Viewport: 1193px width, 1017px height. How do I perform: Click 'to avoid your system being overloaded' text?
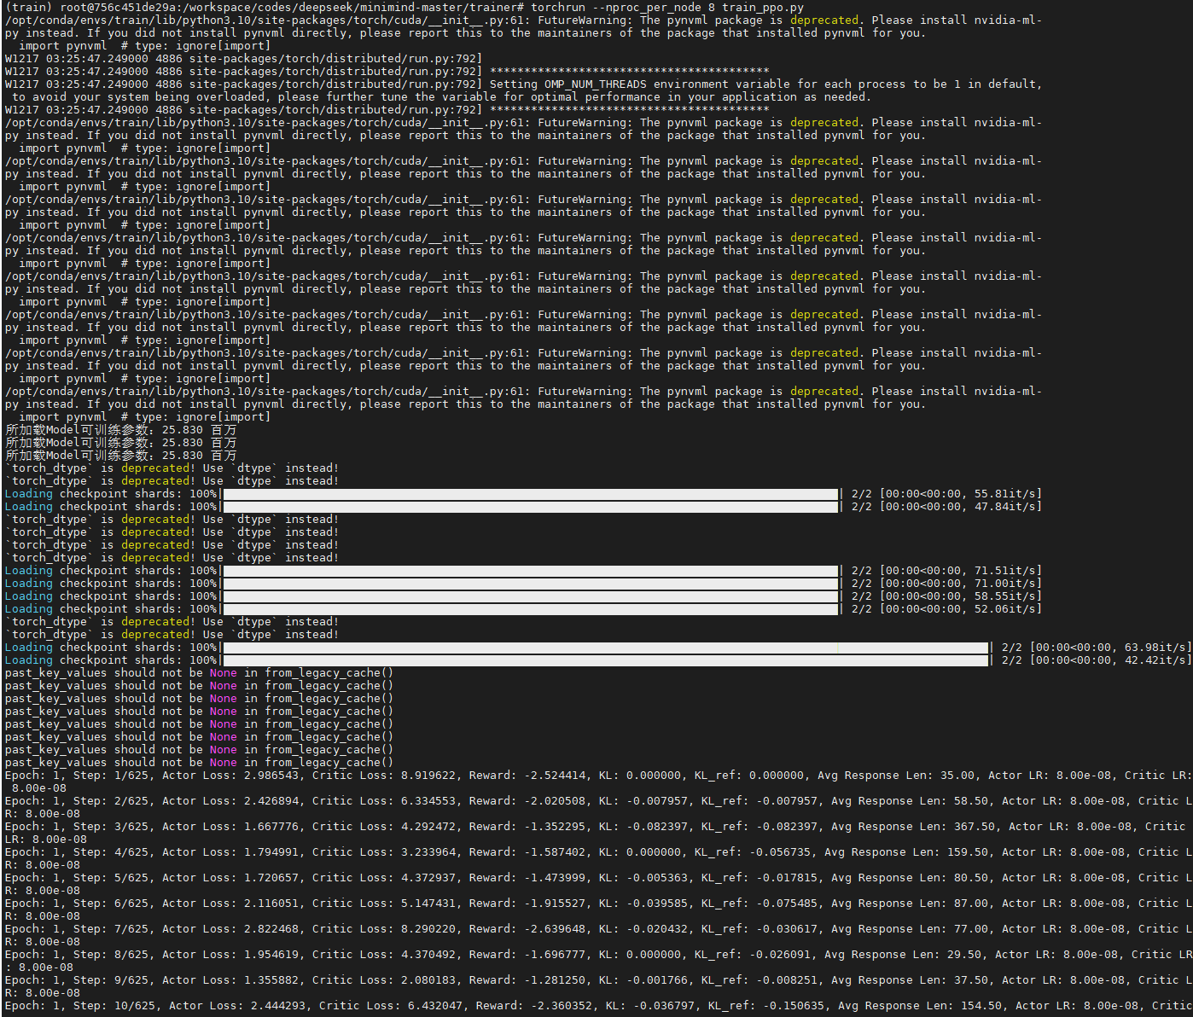(138, 96)
